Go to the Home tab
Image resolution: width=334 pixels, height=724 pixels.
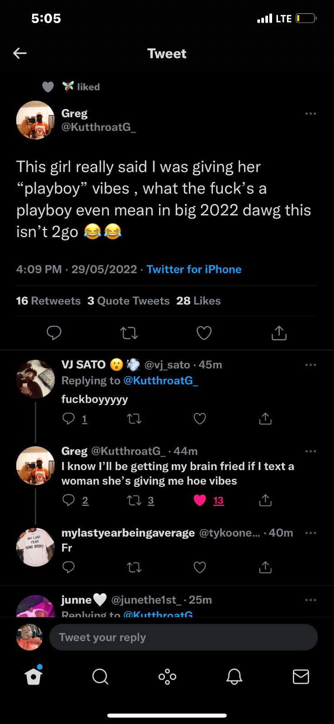click(x=33, y=676)
